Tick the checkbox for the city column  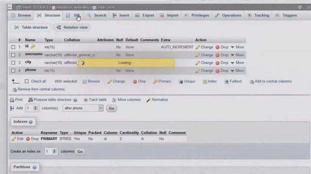[x=13, y=63]
